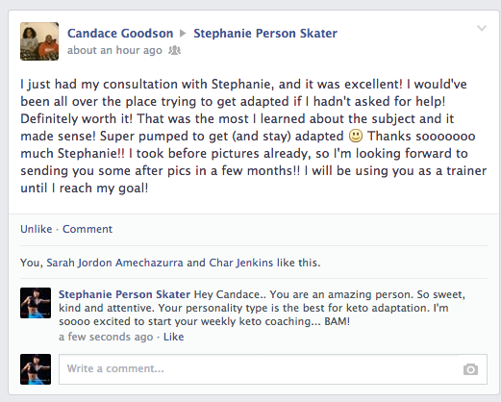Click the Comment link under the post

[x=88, y=229]
